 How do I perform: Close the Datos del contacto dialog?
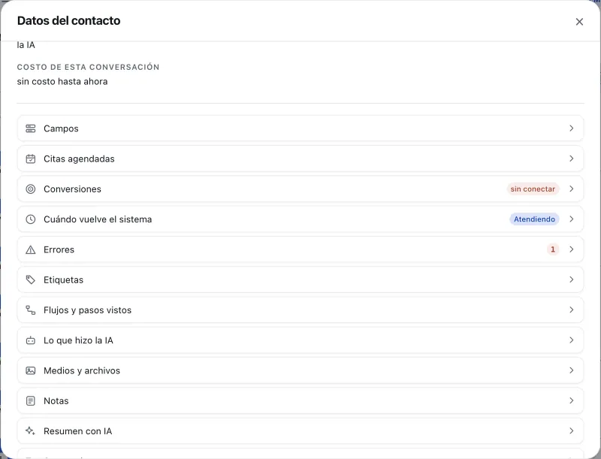tap(579, 22)
